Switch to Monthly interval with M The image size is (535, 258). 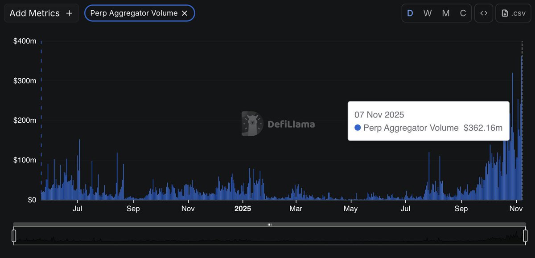tap(446, 13)
